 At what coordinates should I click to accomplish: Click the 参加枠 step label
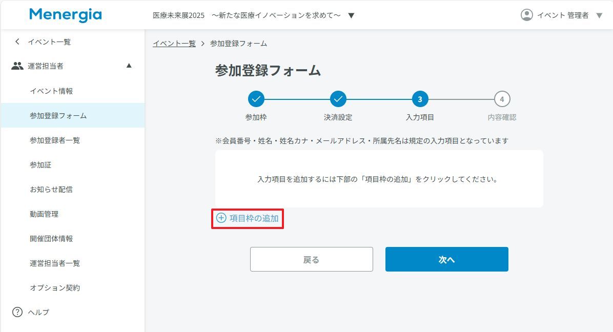pyautogui.click(x=256, y=117)
